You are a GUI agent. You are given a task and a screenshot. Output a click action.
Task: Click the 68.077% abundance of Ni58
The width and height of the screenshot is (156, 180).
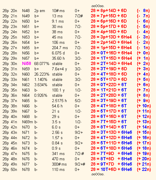coord(42,64)
